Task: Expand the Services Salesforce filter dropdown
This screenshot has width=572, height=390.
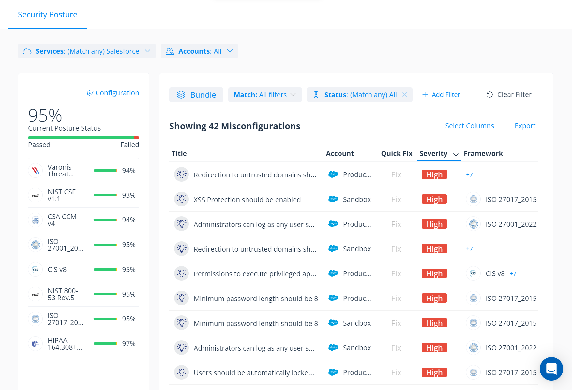Action: [x=87, y=51]
